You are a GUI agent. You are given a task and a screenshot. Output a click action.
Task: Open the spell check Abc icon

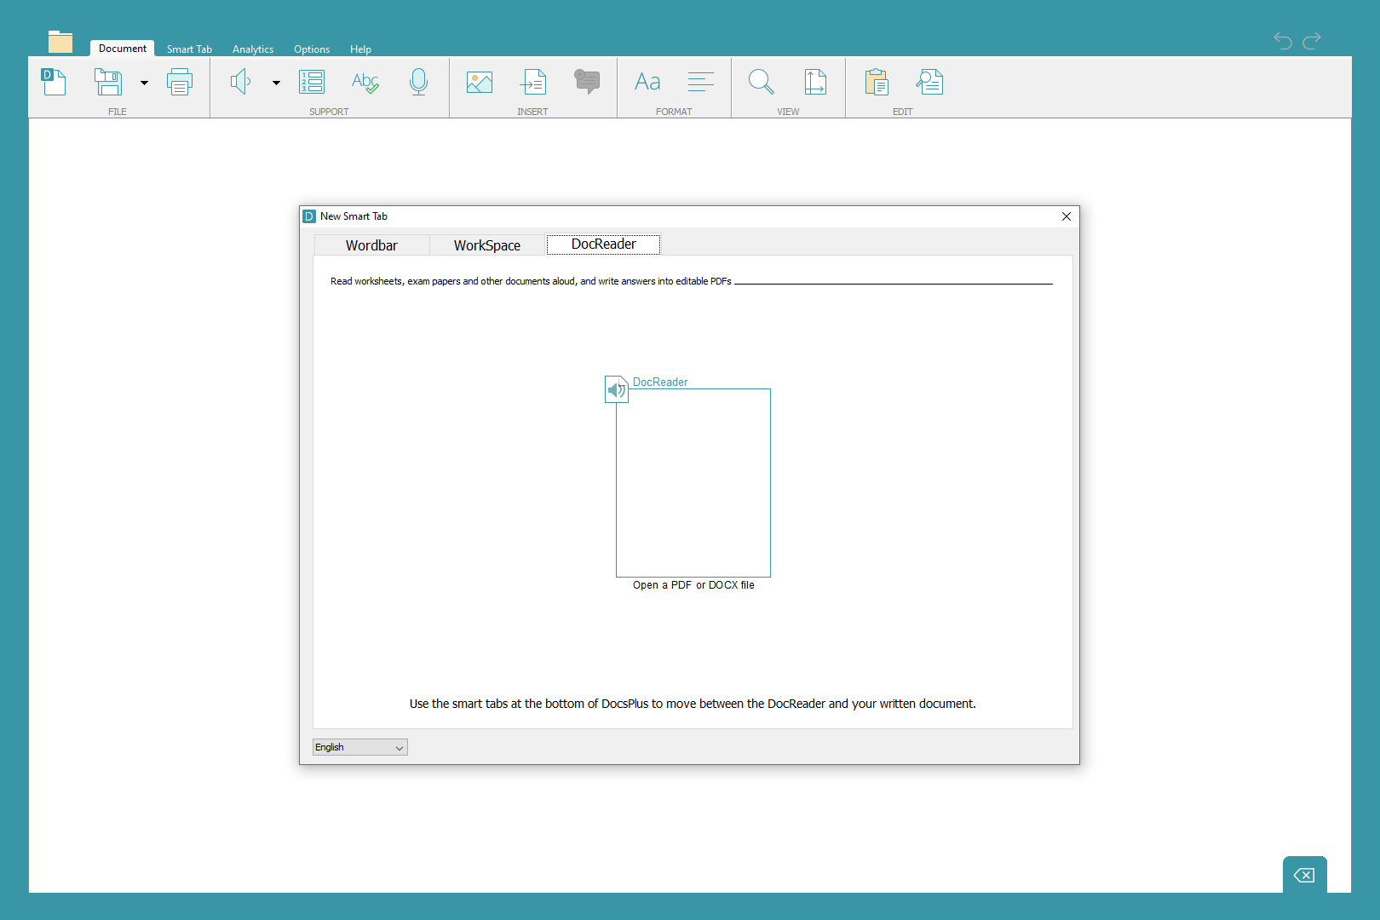pos(365,82)
